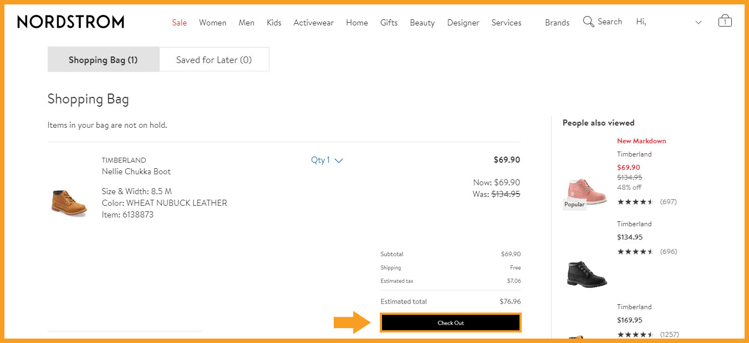This screenshot has width=749, height=343.
Task: Open the Gifts menu
Action: 389,23
